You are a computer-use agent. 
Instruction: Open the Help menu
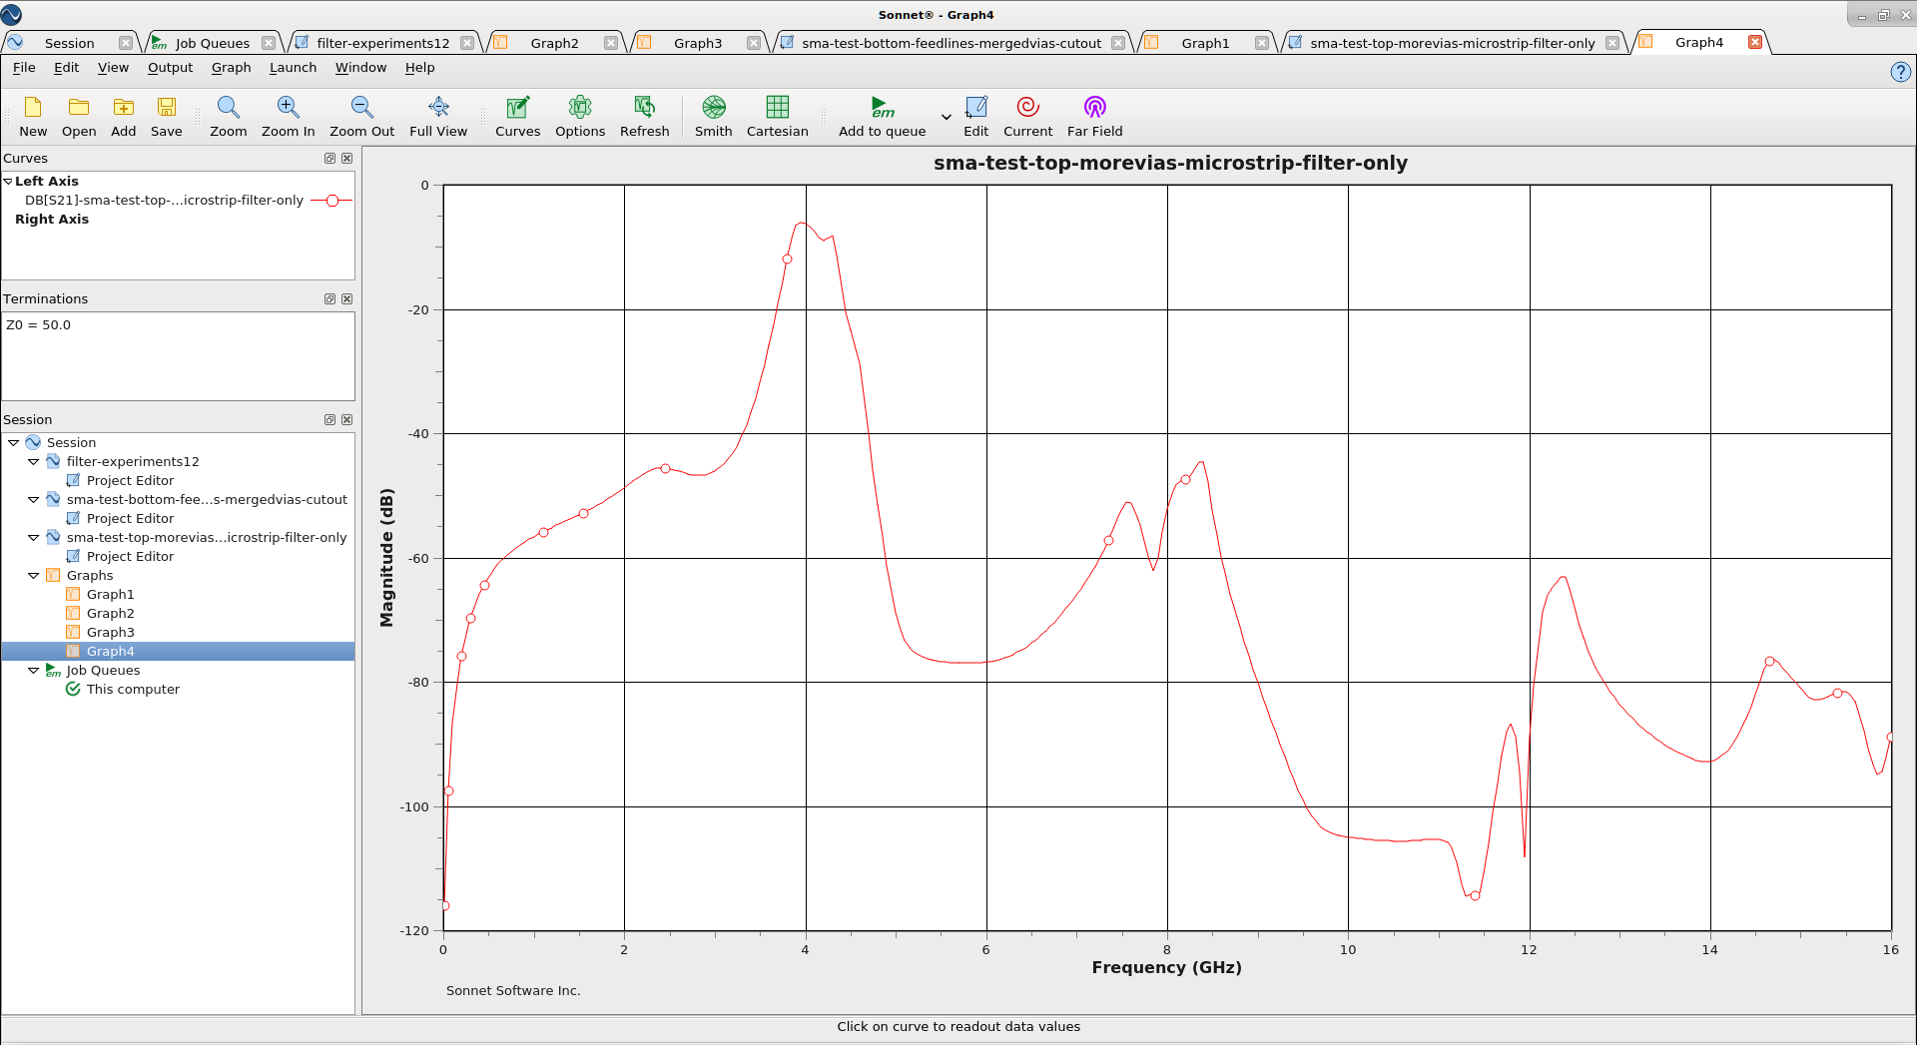click(419, 68)
